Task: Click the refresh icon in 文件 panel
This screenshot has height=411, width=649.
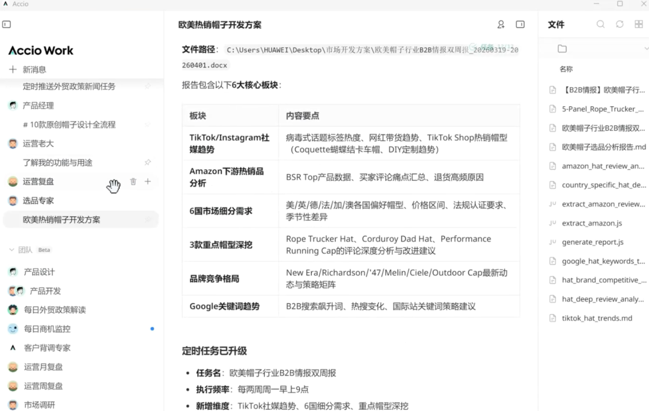Action: coord(620,24)
